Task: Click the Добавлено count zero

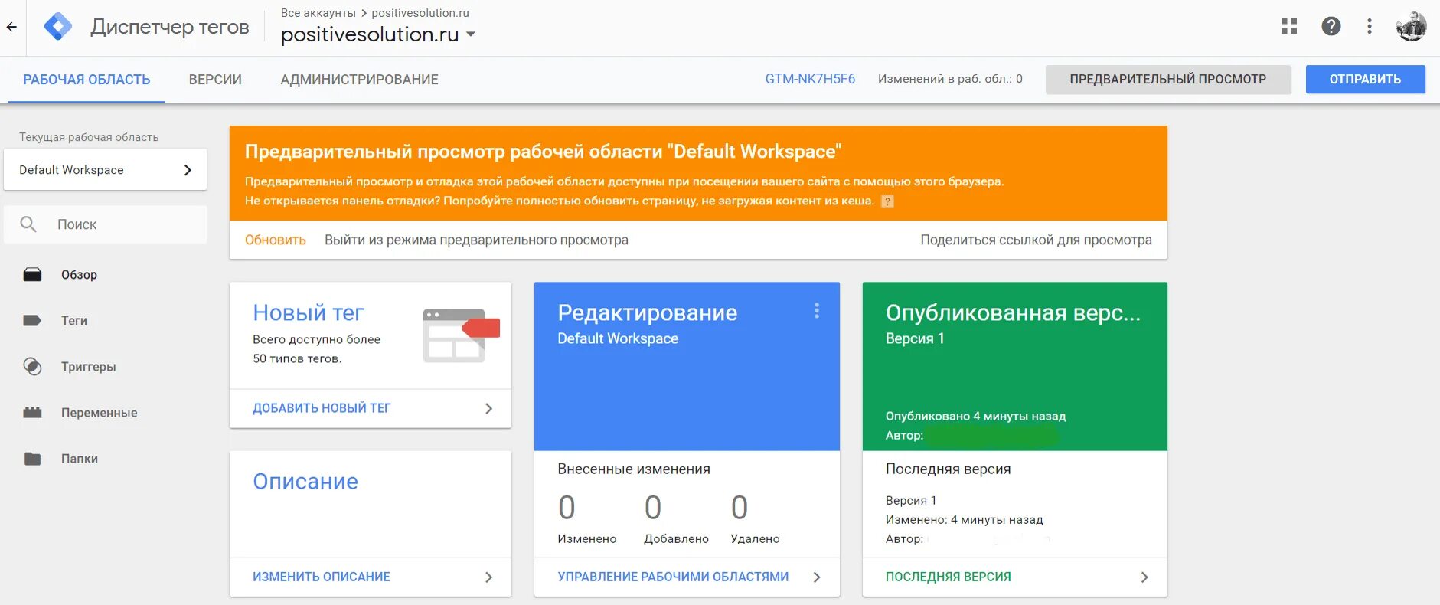Action: click(653, 507)
